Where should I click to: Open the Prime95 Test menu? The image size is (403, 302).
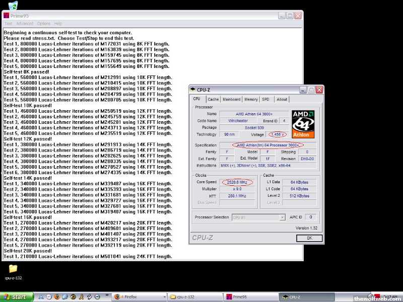8,24
